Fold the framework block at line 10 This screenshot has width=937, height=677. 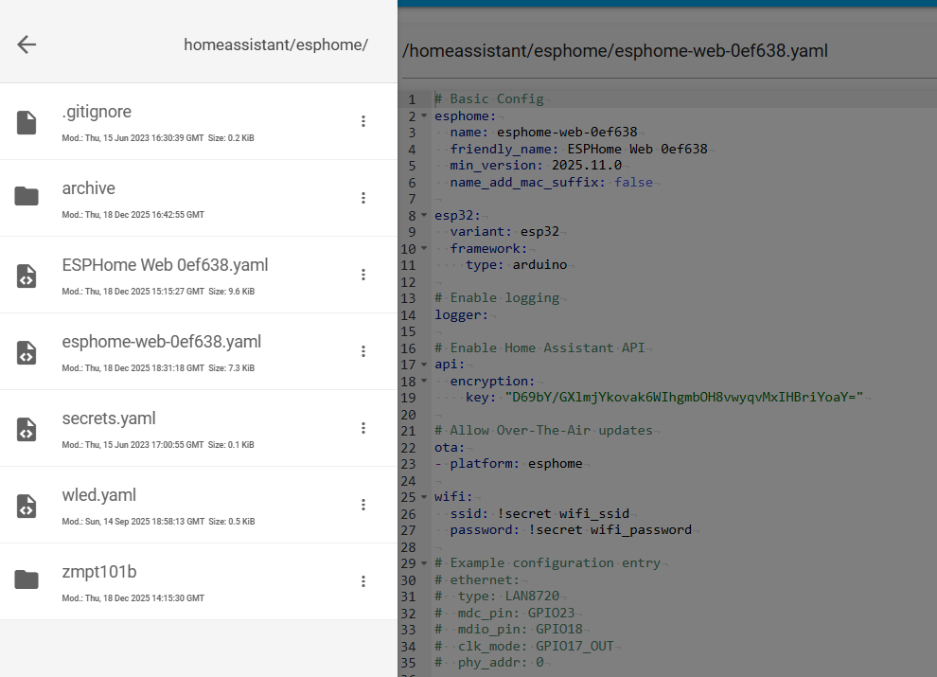[424, 249]
